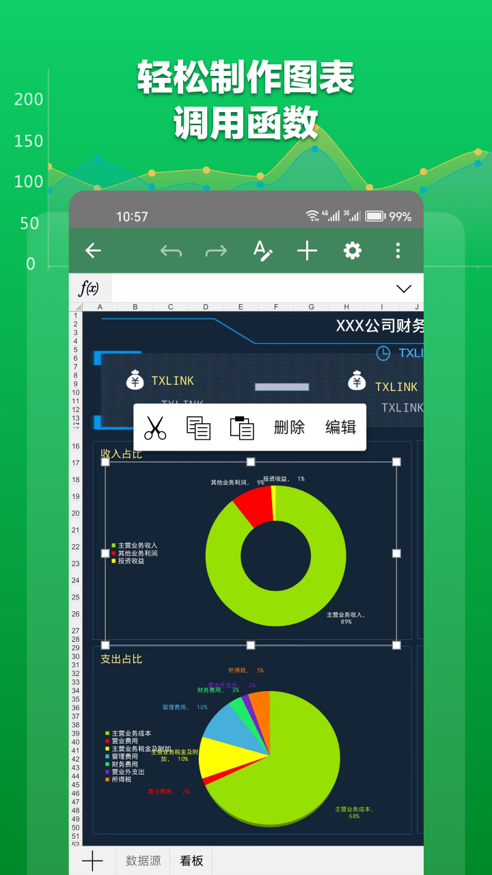Select row 22 header

[75, 547]
